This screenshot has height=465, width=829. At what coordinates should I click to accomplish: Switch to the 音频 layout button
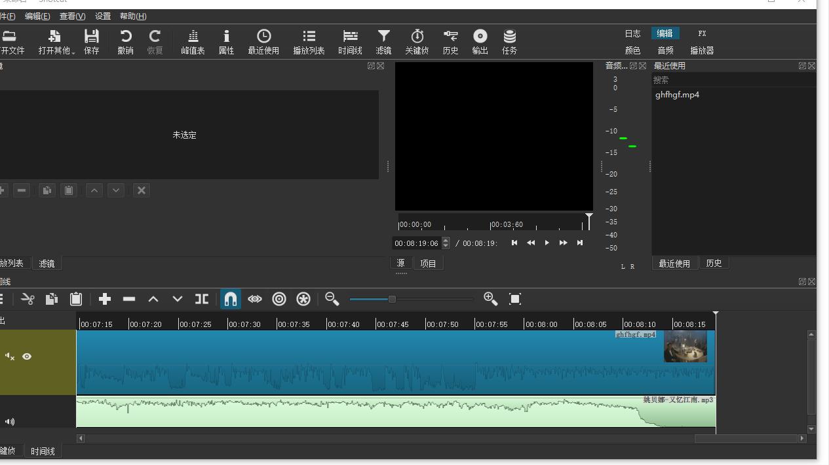665,50
